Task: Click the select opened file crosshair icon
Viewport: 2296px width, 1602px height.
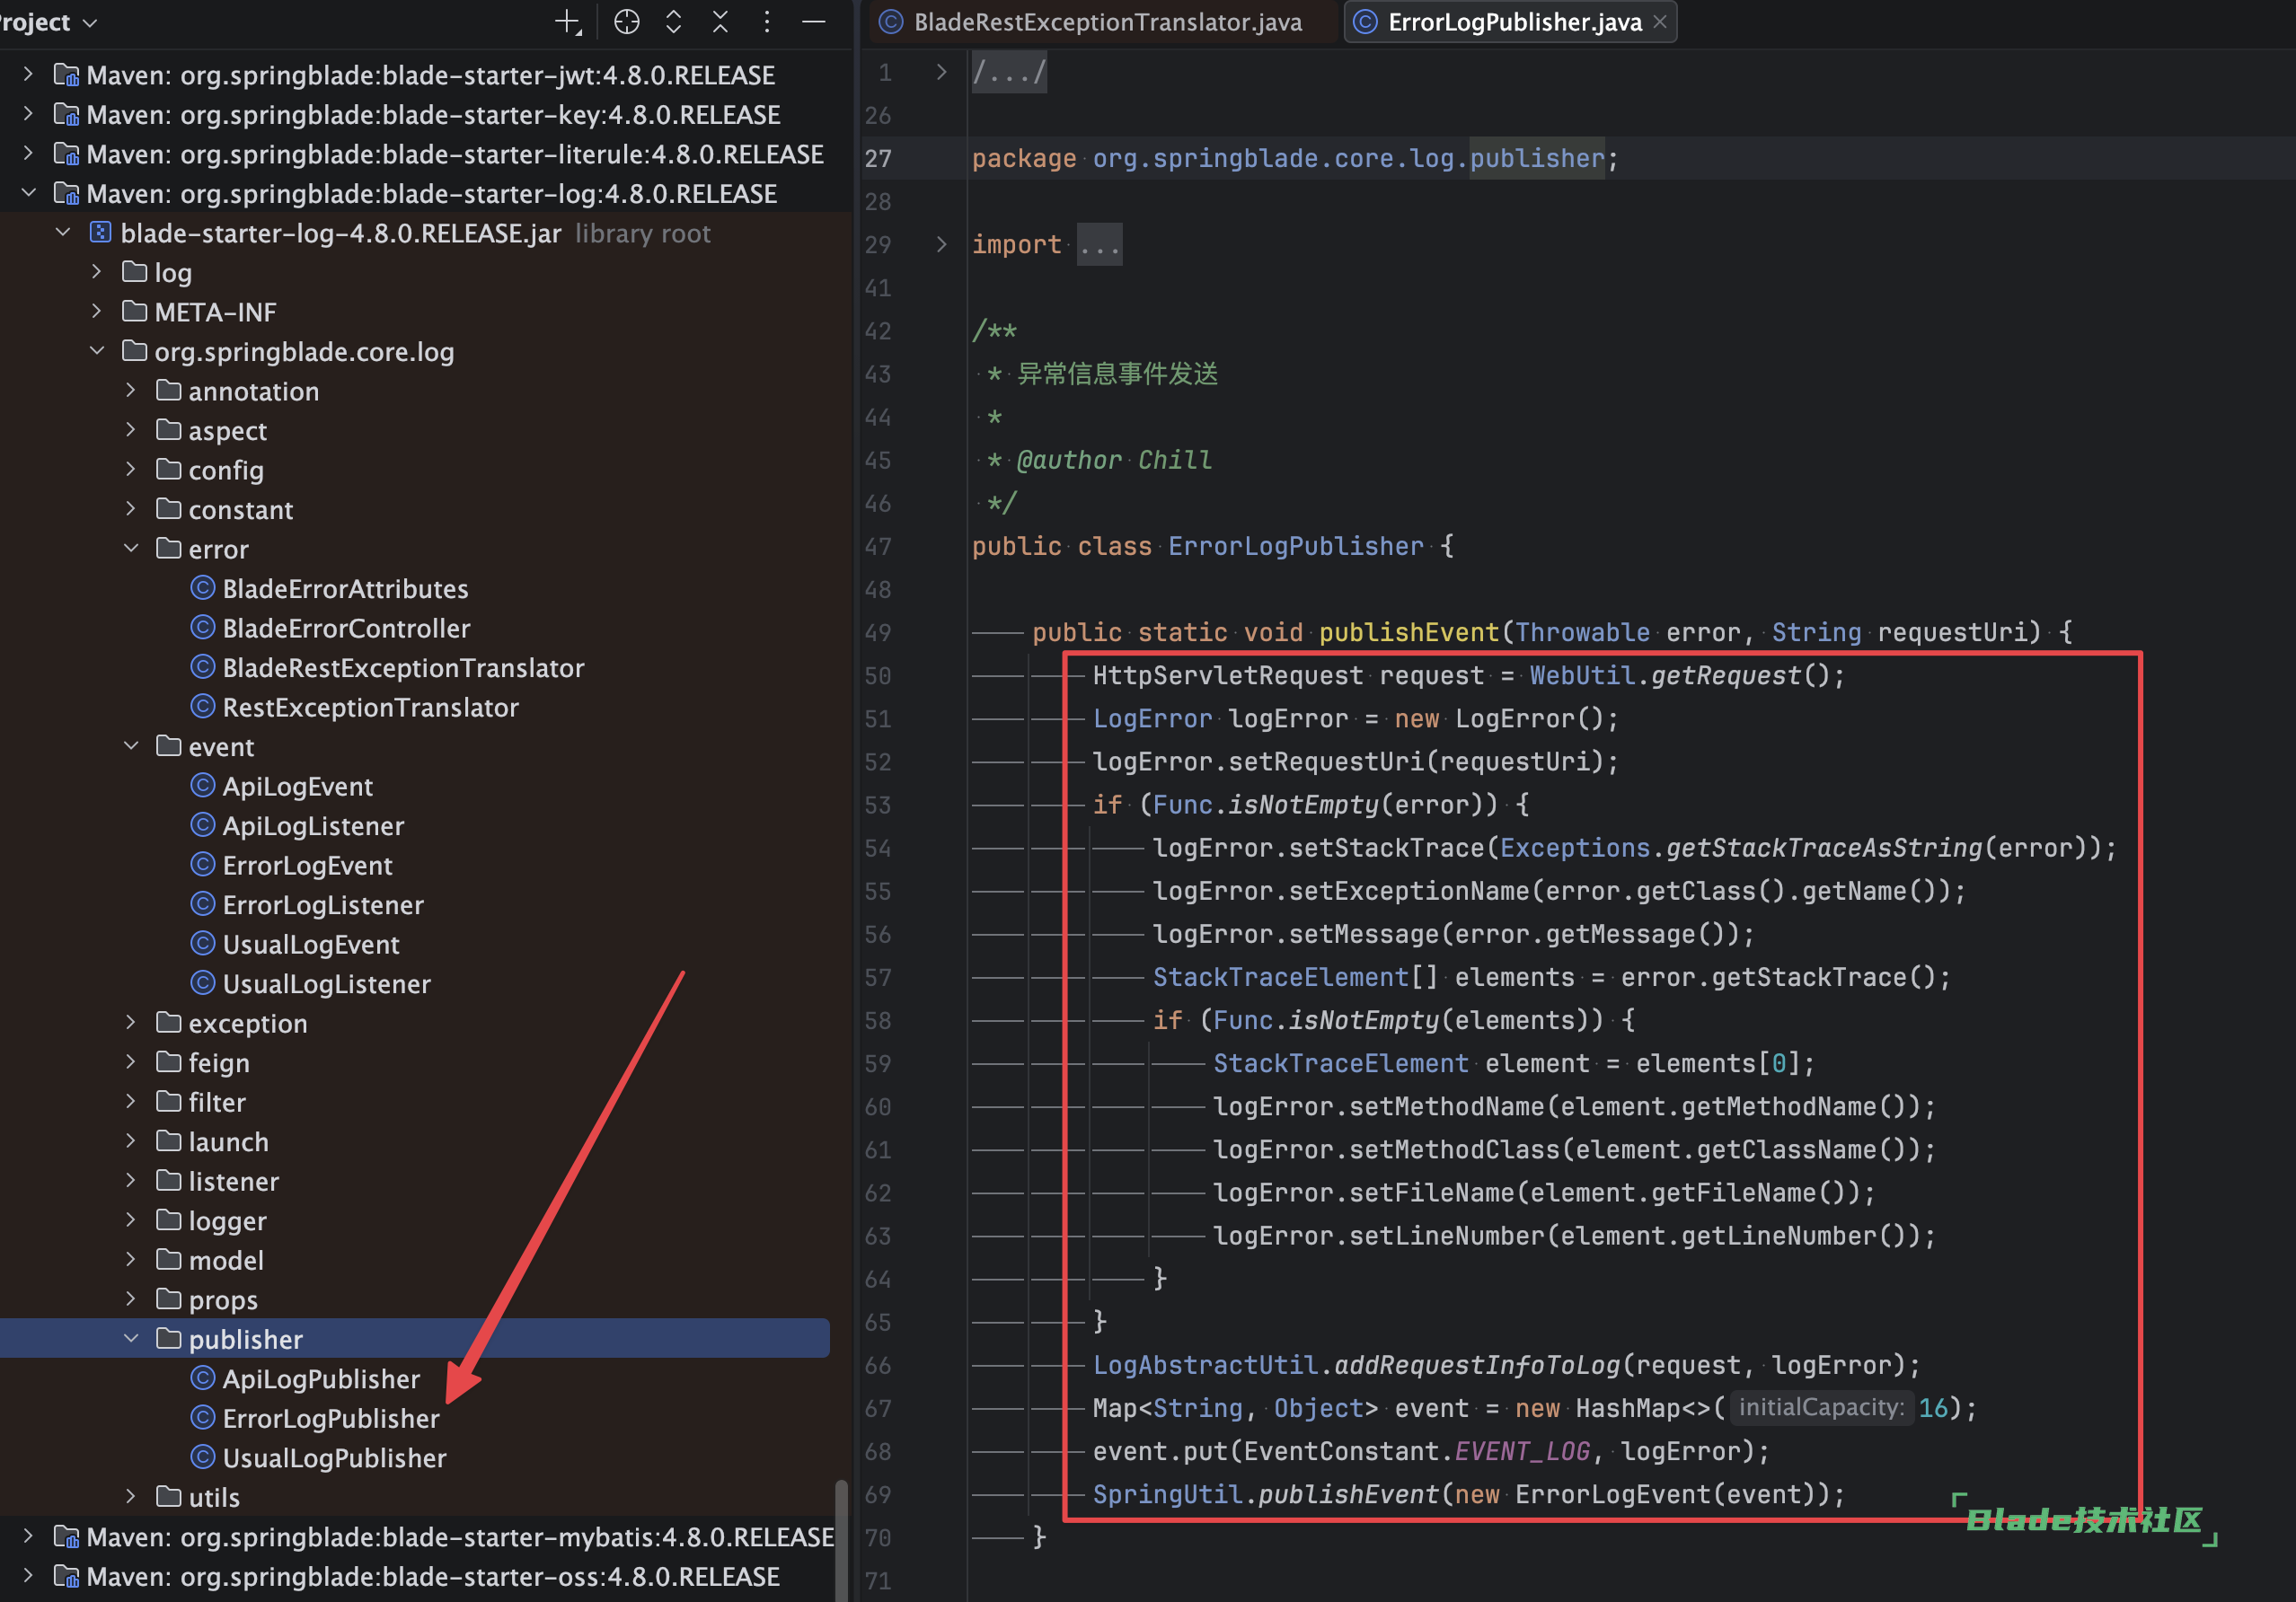Action: 626,22
